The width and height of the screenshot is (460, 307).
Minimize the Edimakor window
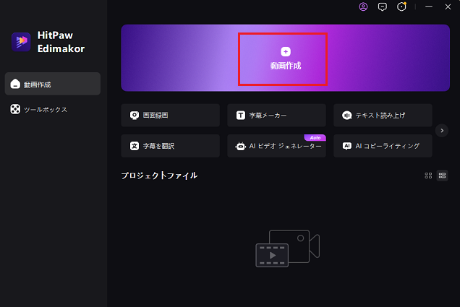point(429,7)
